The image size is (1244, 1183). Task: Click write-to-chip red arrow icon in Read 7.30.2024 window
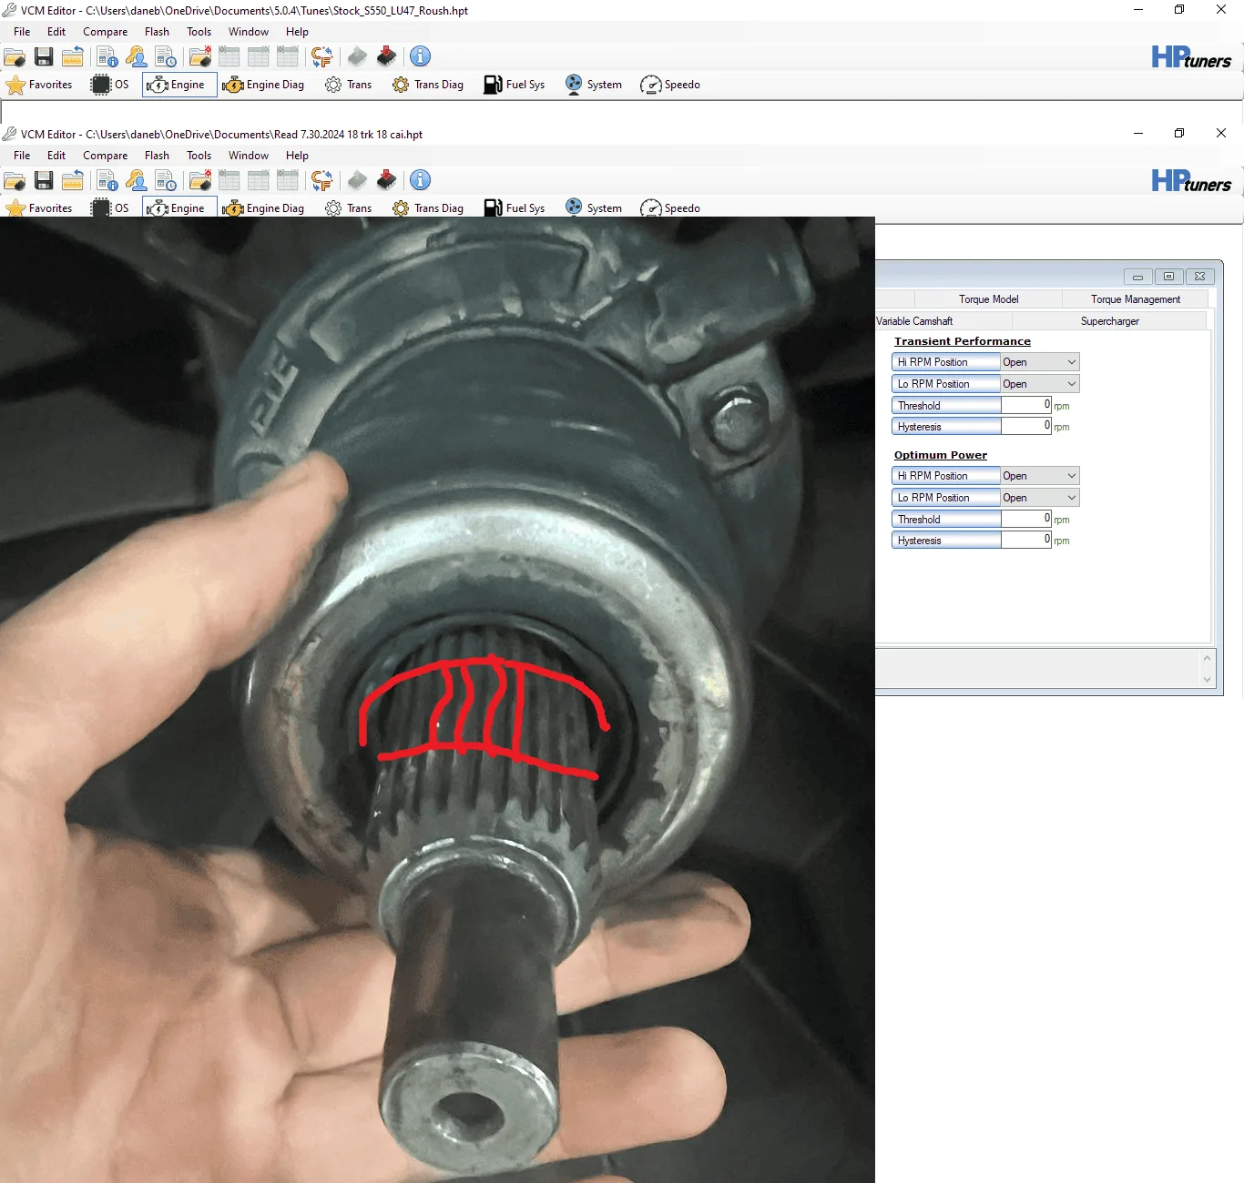pos(386,180)
